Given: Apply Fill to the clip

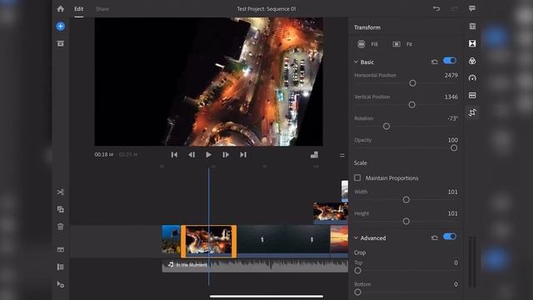Looking at the screenshot, I should [x=367, y=44].
